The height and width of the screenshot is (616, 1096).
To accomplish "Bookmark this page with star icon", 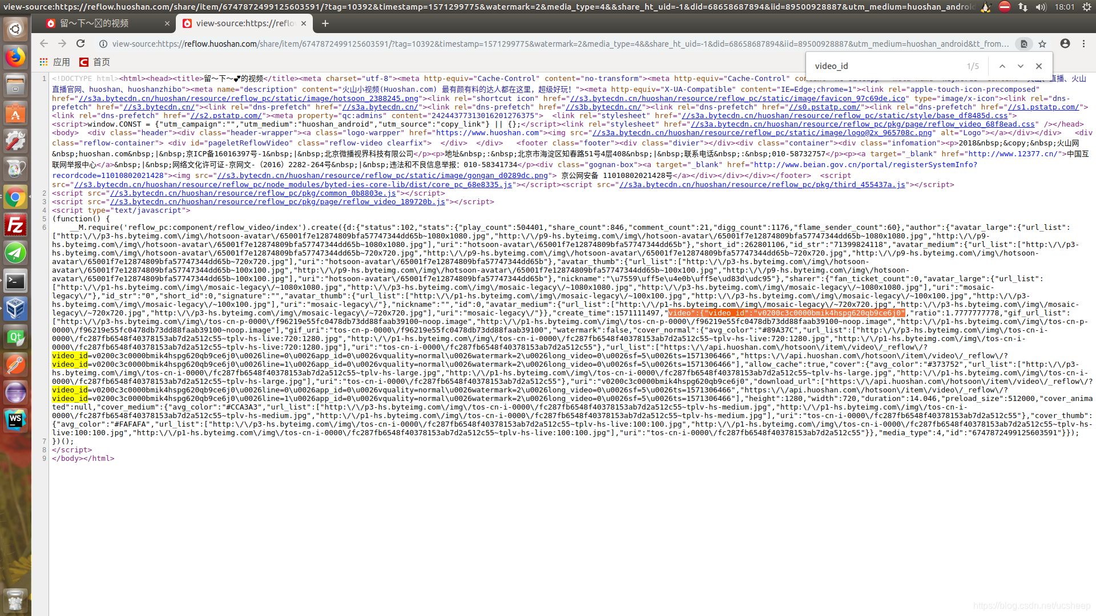I will (x=1042, y=43).
